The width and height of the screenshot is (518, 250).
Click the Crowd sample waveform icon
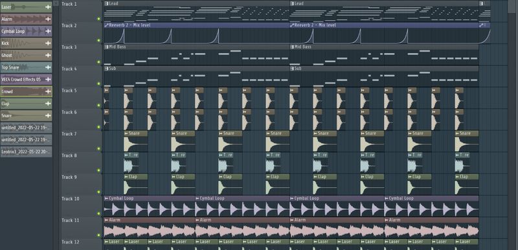coord(48,92)
